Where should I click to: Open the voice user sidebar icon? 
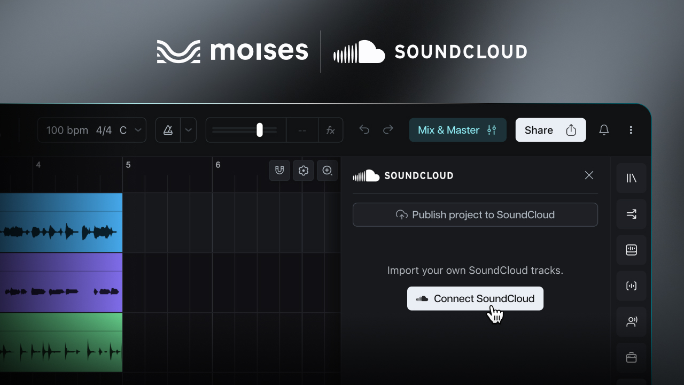(x=631, y=321)
